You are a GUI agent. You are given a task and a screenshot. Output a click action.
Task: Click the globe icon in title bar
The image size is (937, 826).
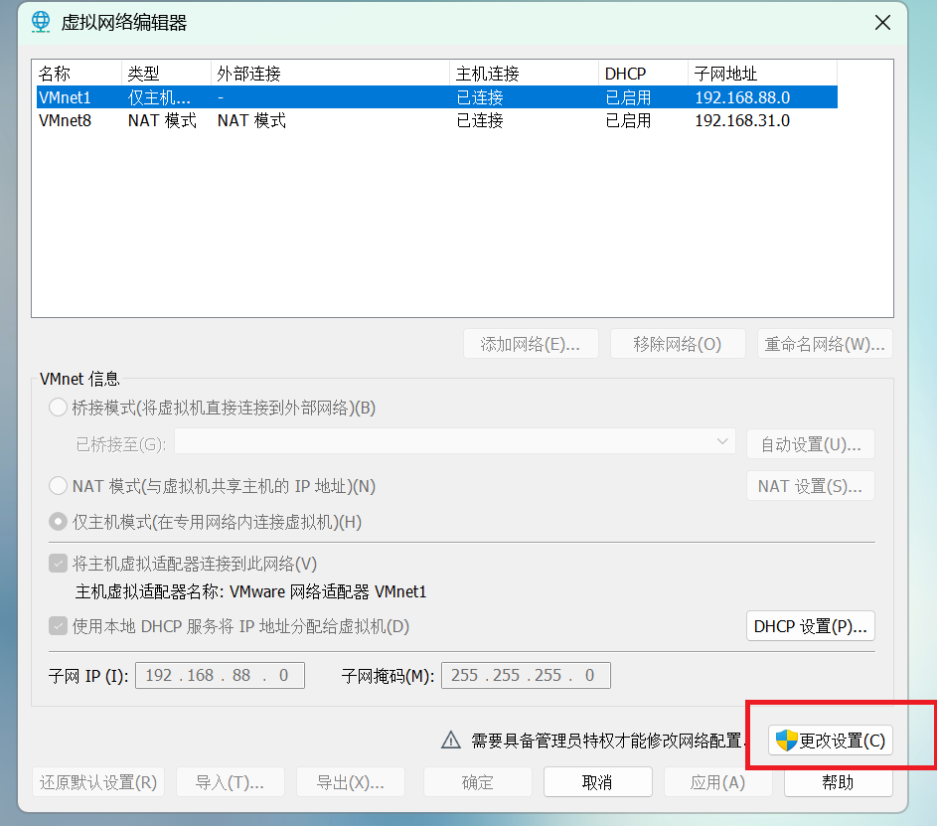[x=41, y=21]
